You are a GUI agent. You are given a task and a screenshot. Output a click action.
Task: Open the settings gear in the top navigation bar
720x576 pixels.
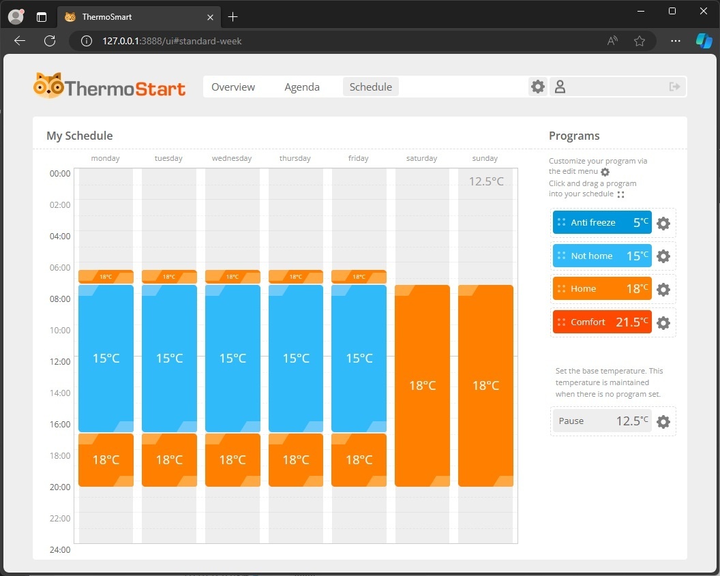[x=537, y=87]
